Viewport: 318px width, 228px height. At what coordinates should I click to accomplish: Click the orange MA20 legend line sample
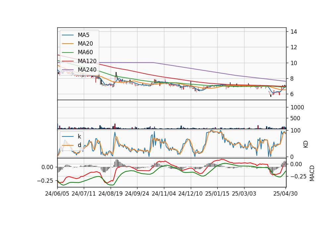(x=68, y=44)
